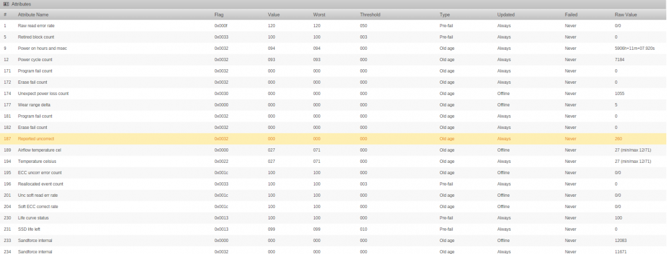Screen dimensions: 667x254
Task: Click the # column header
Action: tap(5, 15)
